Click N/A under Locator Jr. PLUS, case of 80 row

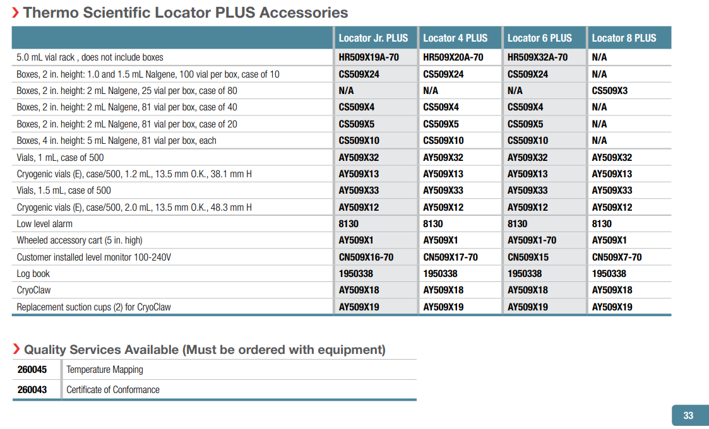[346, 90]
